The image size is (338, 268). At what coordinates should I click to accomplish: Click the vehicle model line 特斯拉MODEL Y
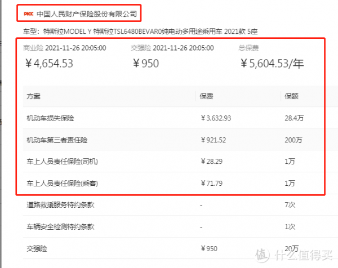(x=140, y=32)
